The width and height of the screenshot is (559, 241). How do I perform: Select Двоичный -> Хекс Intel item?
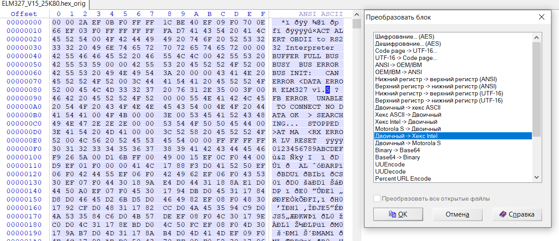click(406, 136)
